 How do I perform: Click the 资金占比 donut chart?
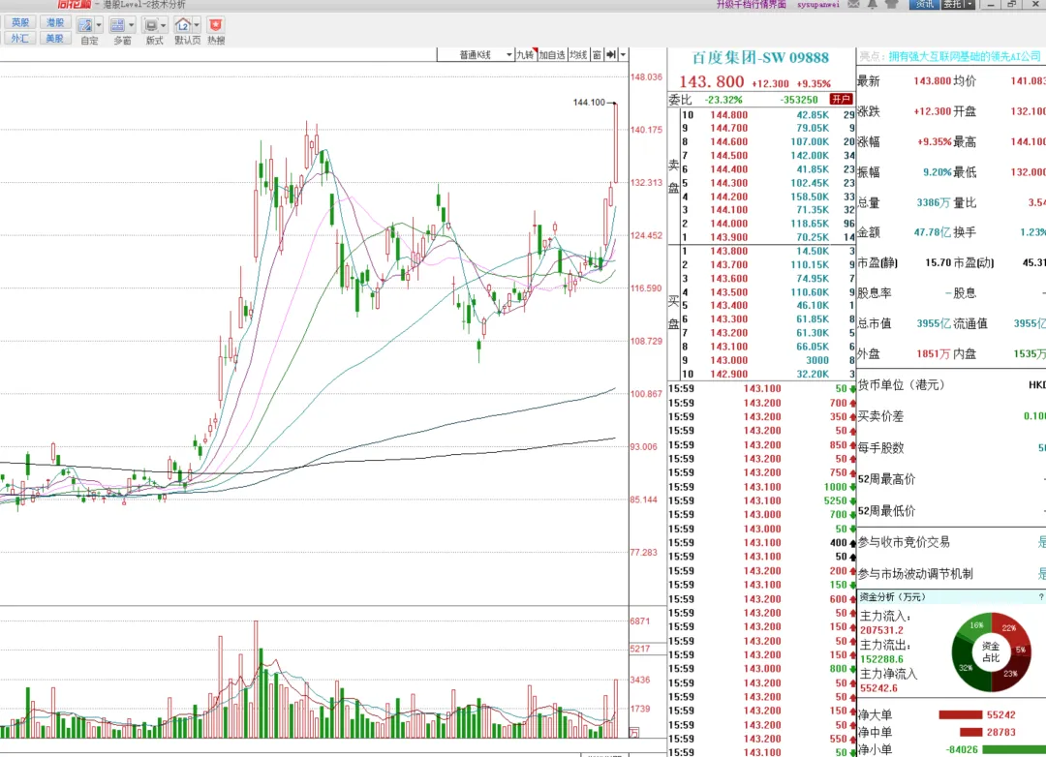pyautogui.click(x=990, y=646)
